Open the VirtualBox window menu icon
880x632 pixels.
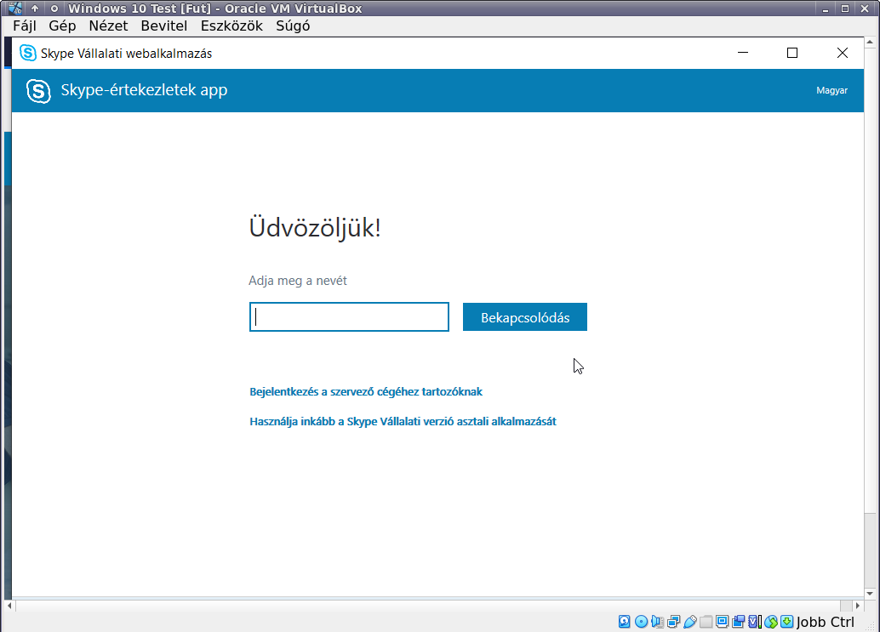15,8
